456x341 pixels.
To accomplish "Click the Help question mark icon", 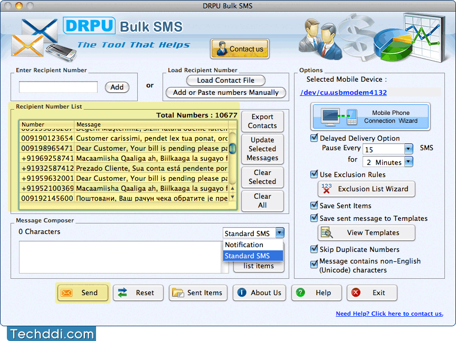I will [300, 292].
